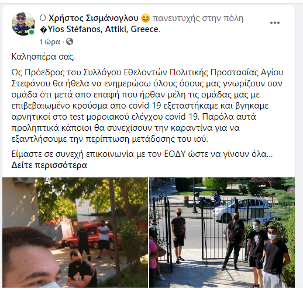This screenshot has width=303, height=290.
Task: Click the air conditioner unit in left photo
Action: (23, 180)
